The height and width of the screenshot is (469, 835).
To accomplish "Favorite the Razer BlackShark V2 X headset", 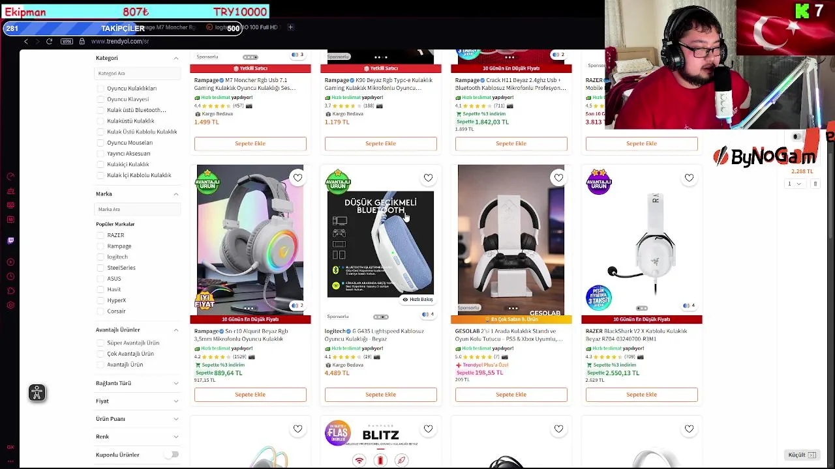I will 689,178.
